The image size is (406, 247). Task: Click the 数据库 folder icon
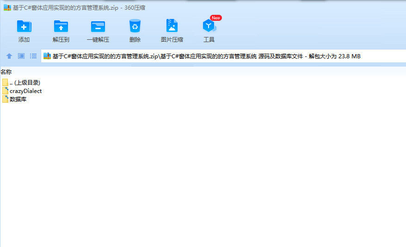pos(5,99)
